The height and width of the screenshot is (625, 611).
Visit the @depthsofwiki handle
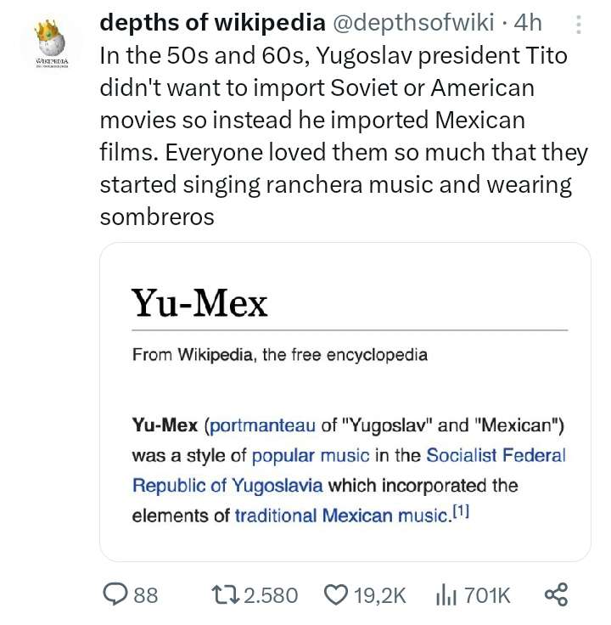tap(413, 22)
